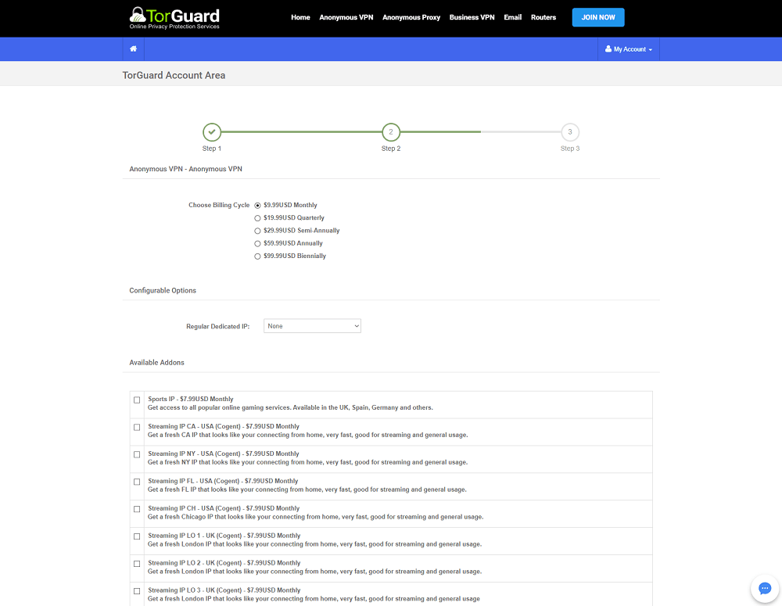The height and width of the screenshot is (606, 782).
Task: Tick the Streaming IP CA addon checkbox
Action: click(137, 428)
